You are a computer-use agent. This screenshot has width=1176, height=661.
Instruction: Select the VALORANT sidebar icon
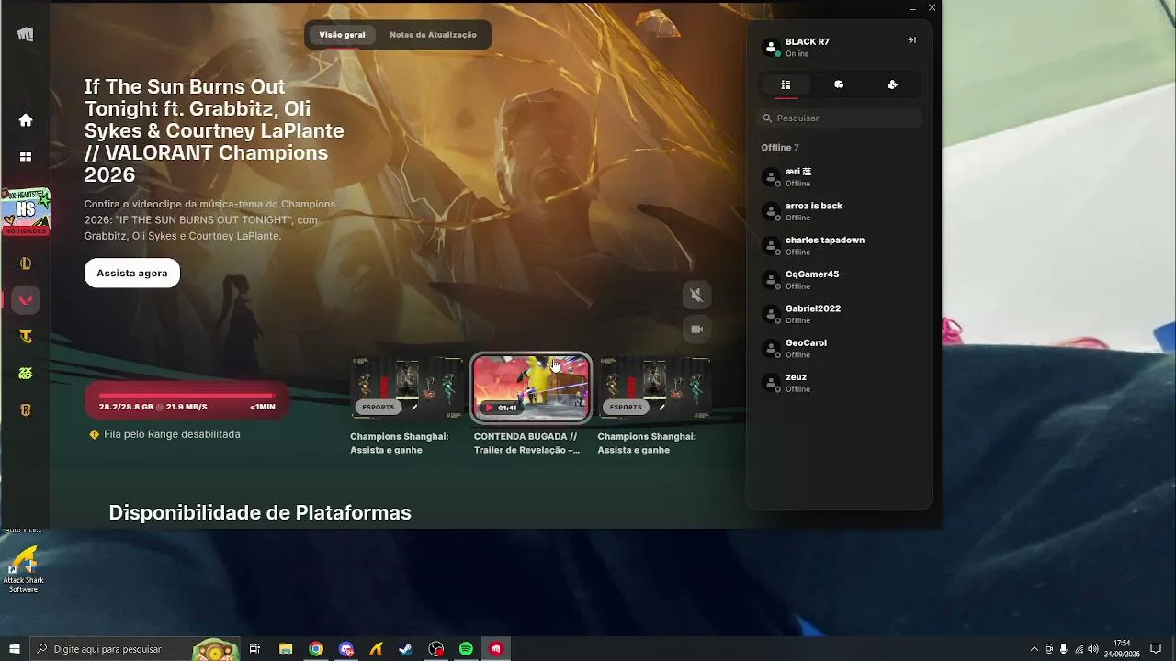coord(26,300)
